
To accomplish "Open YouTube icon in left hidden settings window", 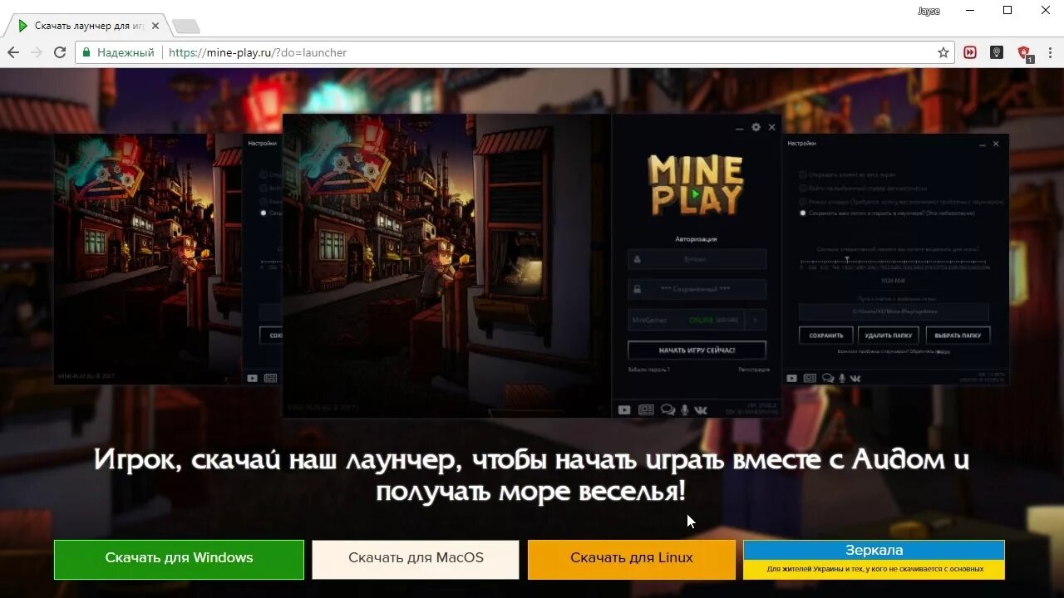I will tap(253, 378).
